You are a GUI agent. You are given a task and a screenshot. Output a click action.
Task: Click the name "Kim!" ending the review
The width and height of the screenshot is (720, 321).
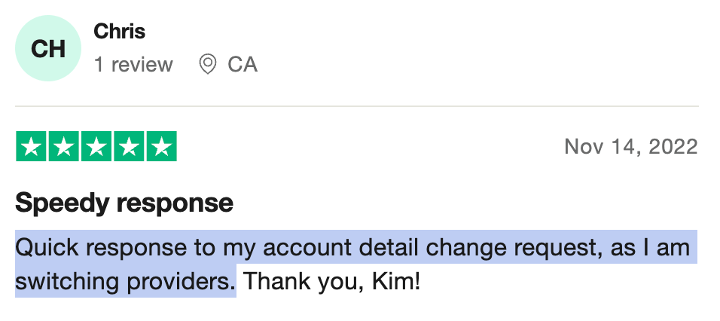point(396,282)
